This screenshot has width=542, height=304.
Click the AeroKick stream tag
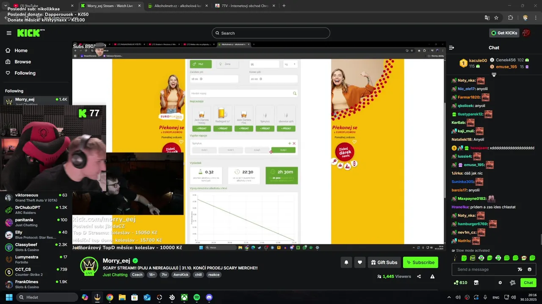tap(181, 274)
